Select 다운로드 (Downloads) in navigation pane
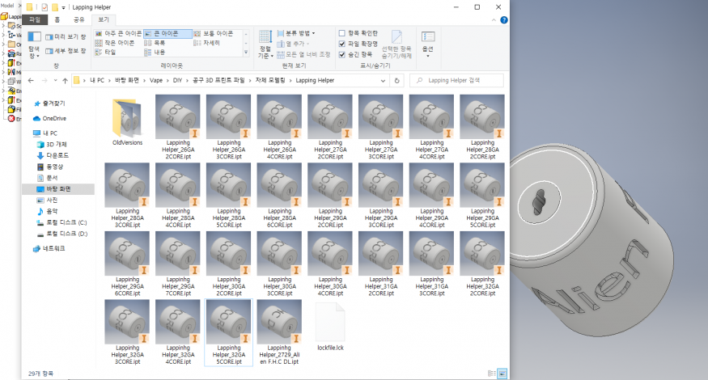 tap(57, 154)
